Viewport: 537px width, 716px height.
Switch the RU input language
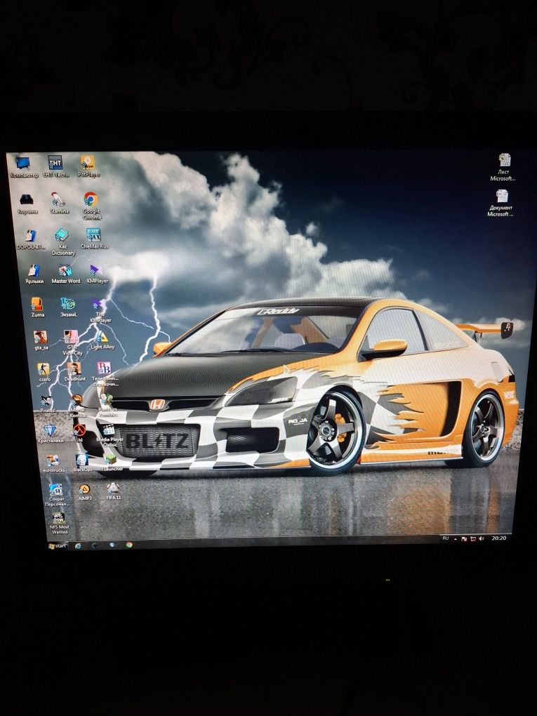pyautogui.click(x=445, y=539)
